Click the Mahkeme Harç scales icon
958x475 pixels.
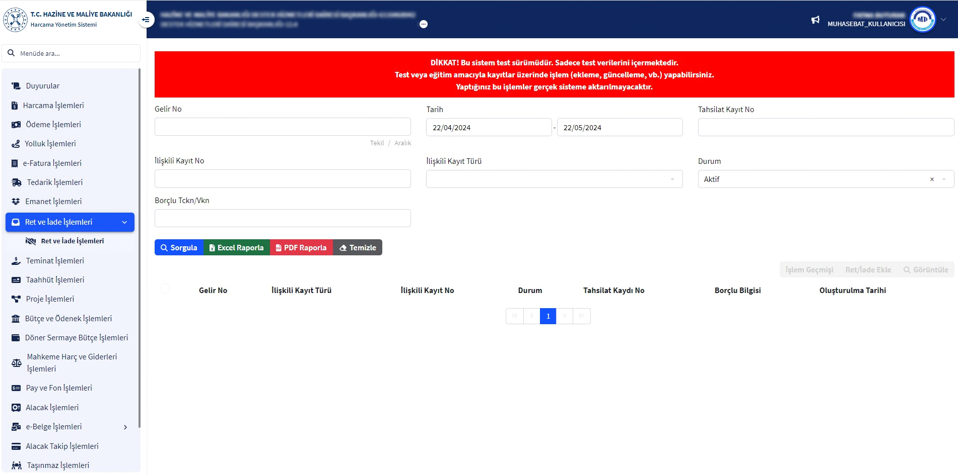[17, 363]
